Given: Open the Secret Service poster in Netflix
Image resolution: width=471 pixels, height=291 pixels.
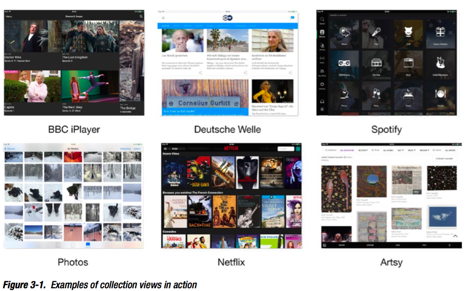Looking at the screenshot, I should (x=273, y=212).
